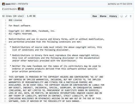Click the trash delete file icon
Image resolution: width=135 pixels, height=104 pixels.
(x=131, y=16)
